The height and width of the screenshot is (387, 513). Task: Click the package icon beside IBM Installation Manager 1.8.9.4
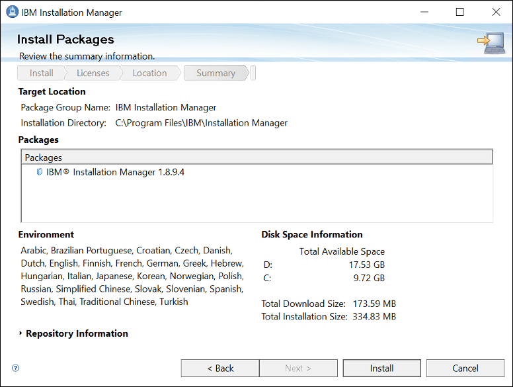coord(39,172)
